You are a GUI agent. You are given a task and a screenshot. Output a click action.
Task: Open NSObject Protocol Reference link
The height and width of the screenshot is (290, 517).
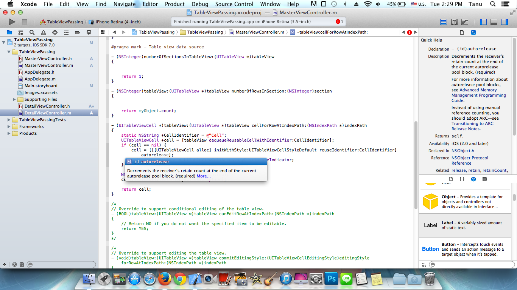(x=470, y=160)
